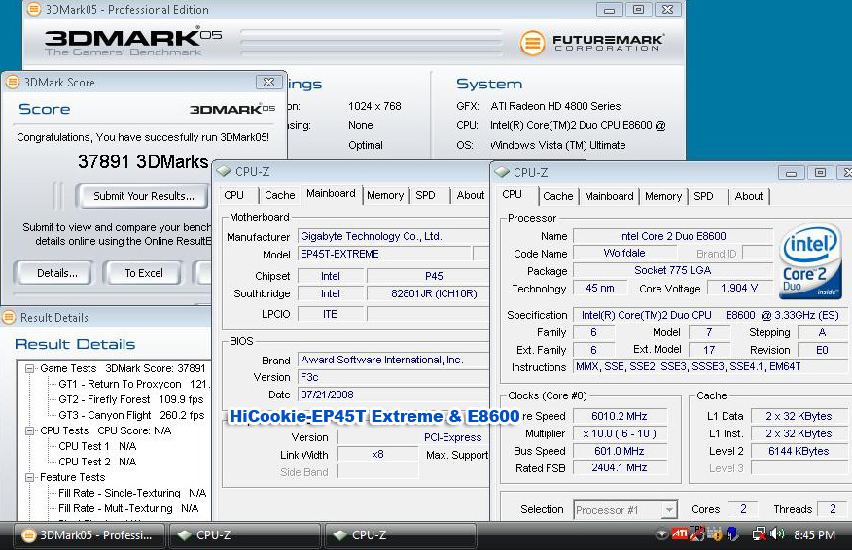This screenshot has height=550, width=852.
Task: Open Cache tab in Mainboard CPU-Z window
Action: [280, 195]
